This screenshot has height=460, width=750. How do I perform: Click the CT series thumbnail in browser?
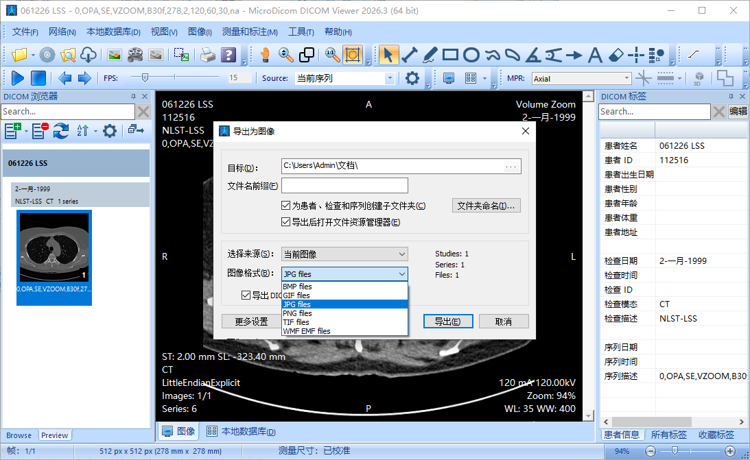(54, 258)
